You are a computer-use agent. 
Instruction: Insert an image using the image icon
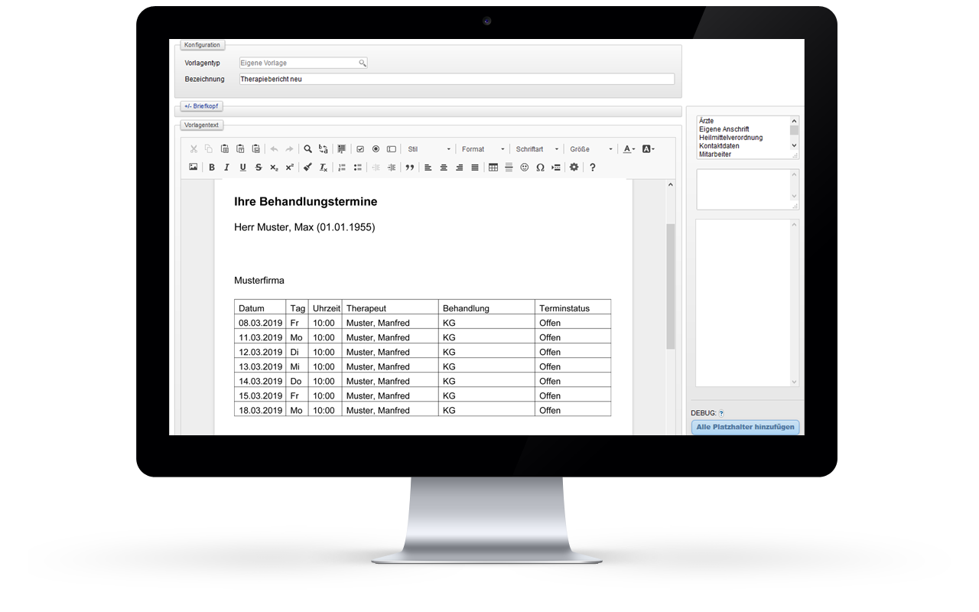coord(194,168)
